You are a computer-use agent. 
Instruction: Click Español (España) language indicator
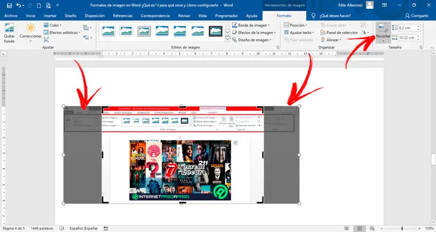pyautogui.click(x=83, y=228)
